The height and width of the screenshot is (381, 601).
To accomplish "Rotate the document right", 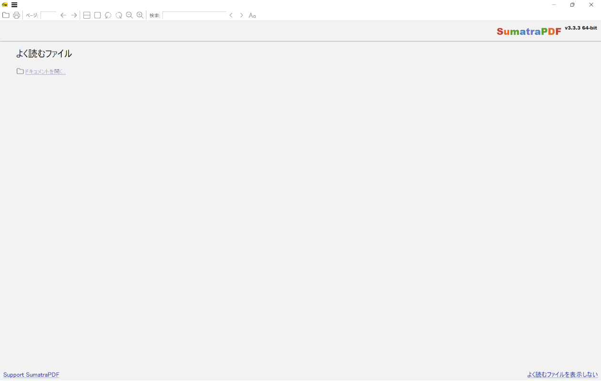I will point(119,15).
